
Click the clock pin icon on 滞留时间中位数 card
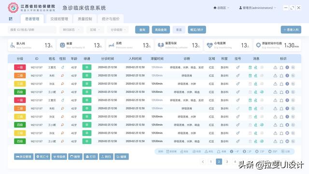point(258,45)
